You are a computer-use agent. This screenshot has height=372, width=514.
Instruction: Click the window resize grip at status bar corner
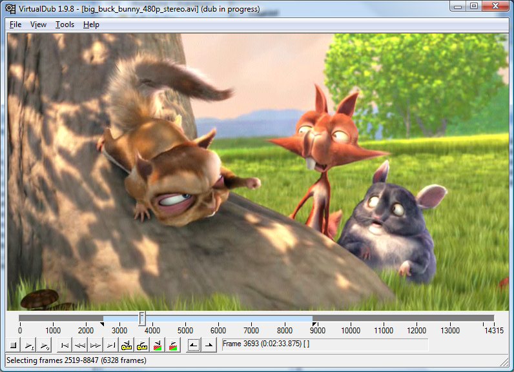click(504, 362)
